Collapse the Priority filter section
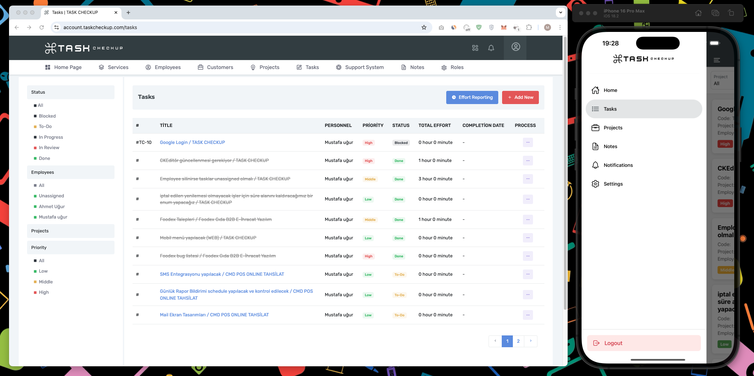This screenshot has width=754, height=376. tap(71, 248)
